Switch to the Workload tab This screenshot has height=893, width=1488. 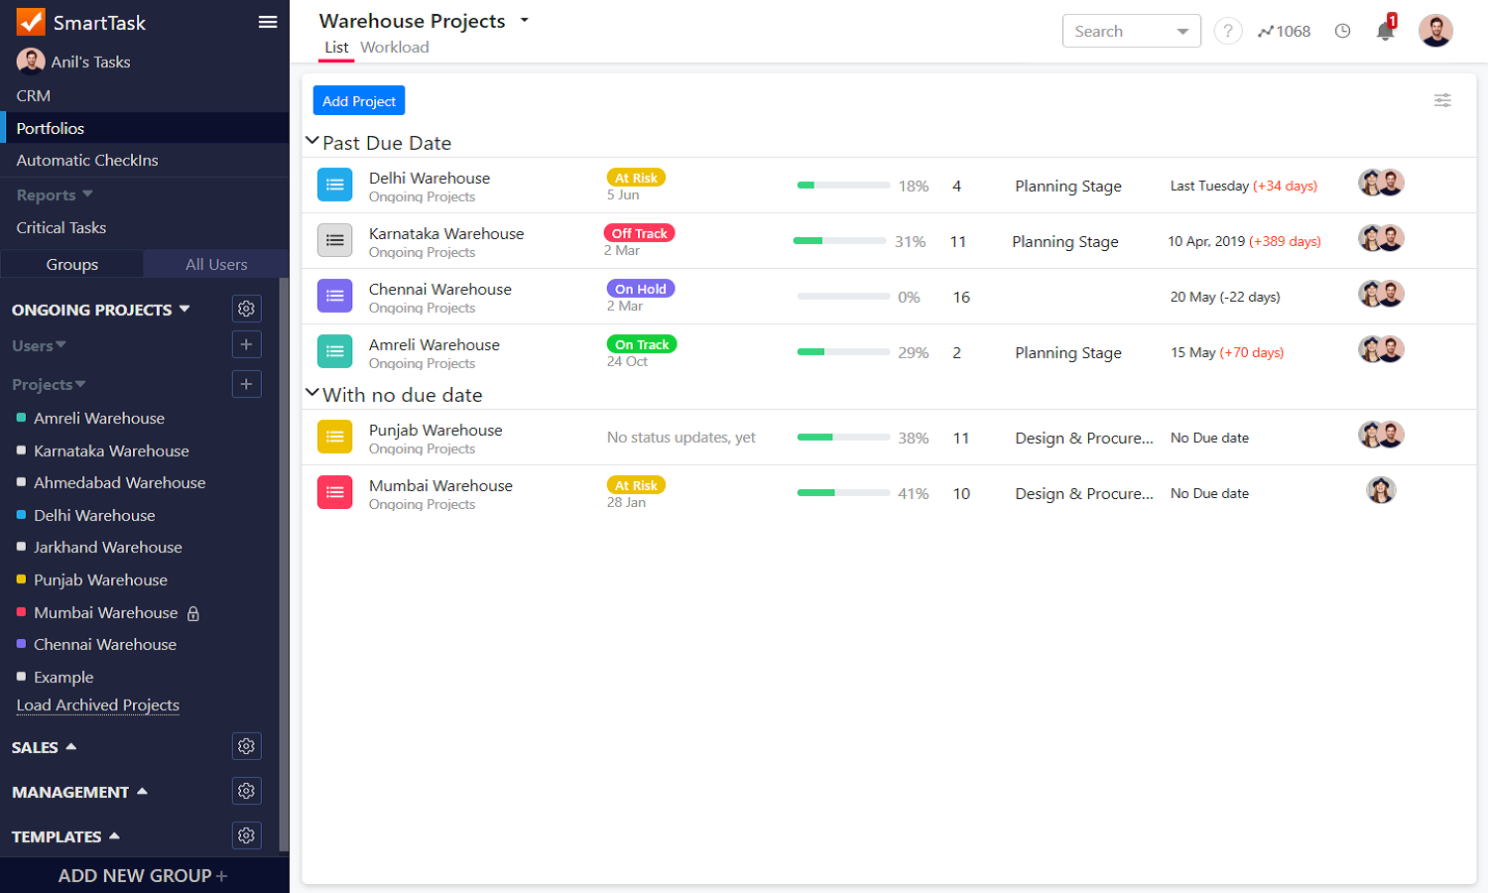click(x=395, y=47)
